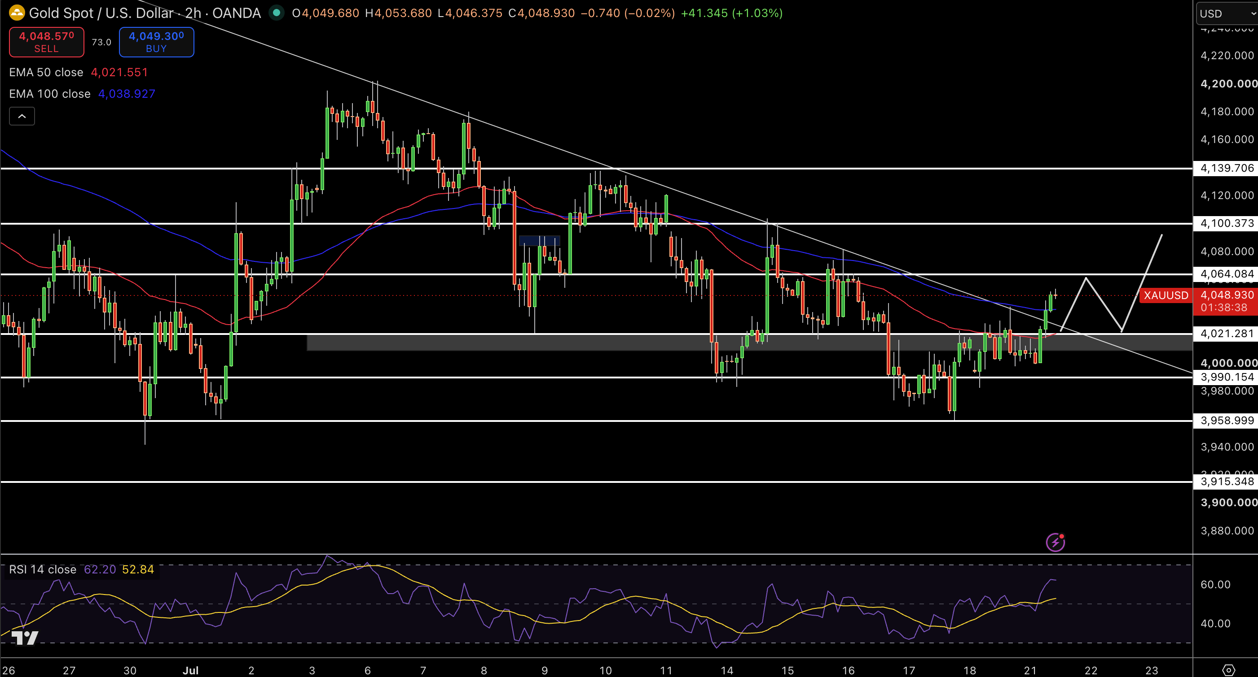Viewport: 1258px width, 677px height.
Task: Click the EMA 100 value 4,038.927
Action: pos(127,94)
